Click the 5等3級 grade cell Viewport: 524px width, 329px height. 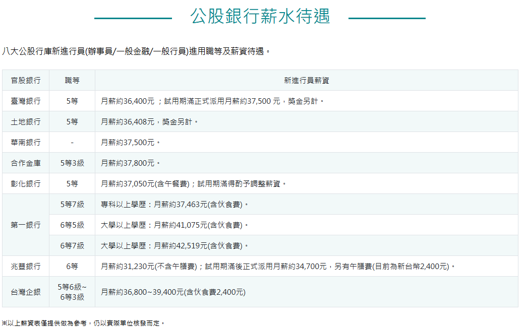point(72,163)
